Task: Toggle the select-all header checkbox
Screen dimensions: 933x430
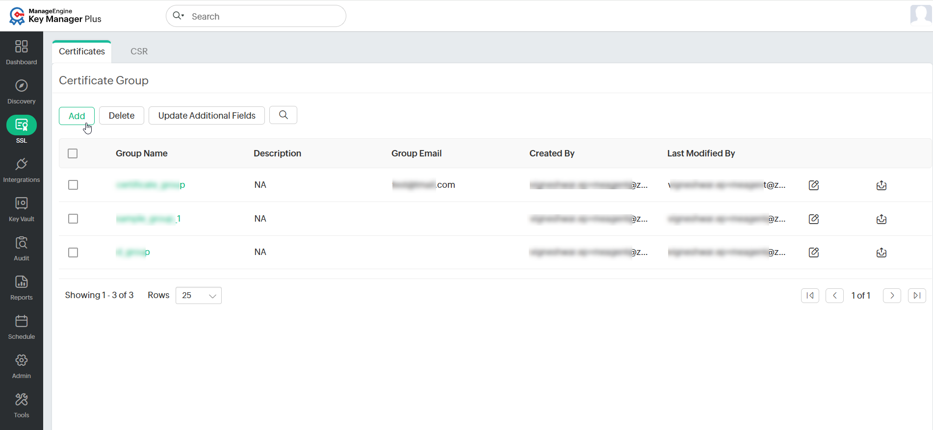Action: coord(73,153)
